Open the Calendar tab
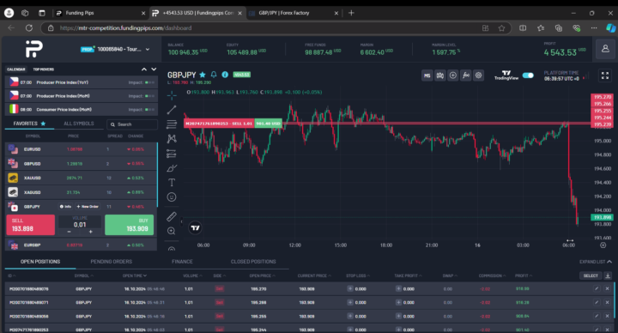This screenshot has width=618, height=333. [x=15, y=70]
